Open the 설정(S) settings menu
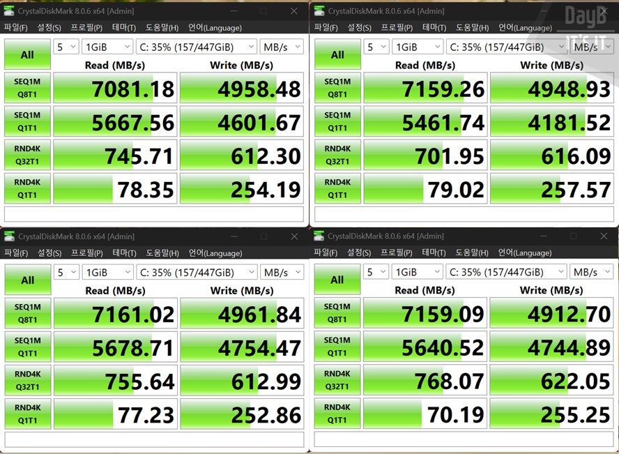Viewport: 619px width, 454px height. [49, 28]
